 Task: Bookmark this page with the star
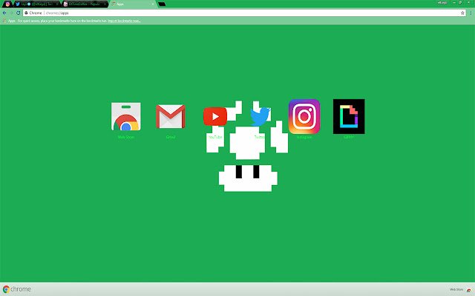click(462, 13)
